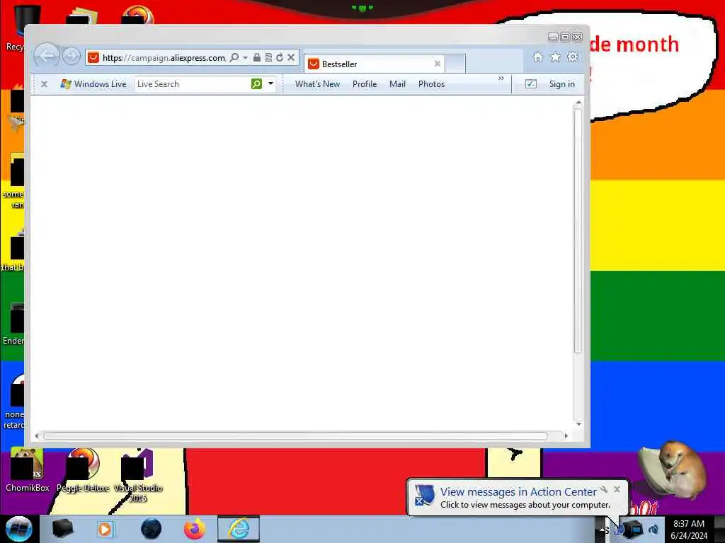The width and height of the screenshot is (725, 543).
Task: Open the address bar autocomplete dropdown arrow
Action: (x=246, y=57)
